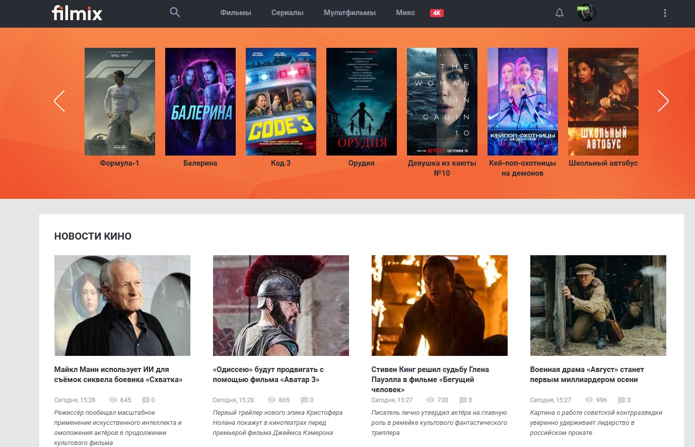Open the notifications bell
The width and height of the screenshot is (695, 447).
559,13
